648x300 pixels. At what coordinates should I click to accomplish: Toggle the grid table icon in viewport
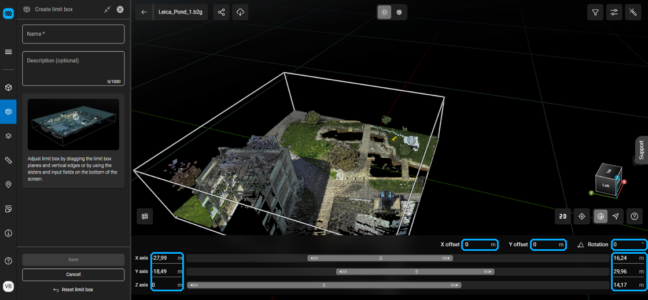tap(145, 216)
